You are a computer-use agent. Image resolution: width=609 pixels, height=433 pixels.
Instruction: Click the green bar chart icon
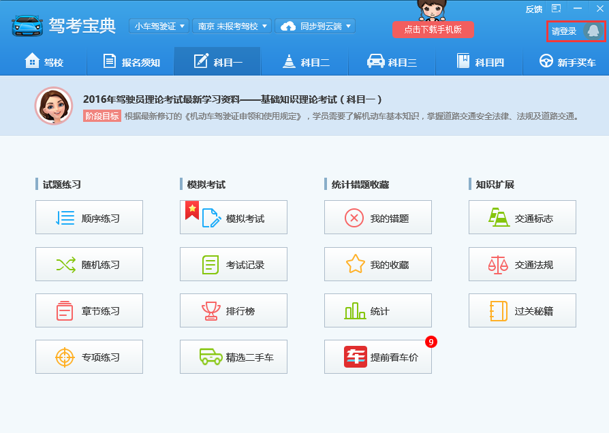(x=355, y=311)
